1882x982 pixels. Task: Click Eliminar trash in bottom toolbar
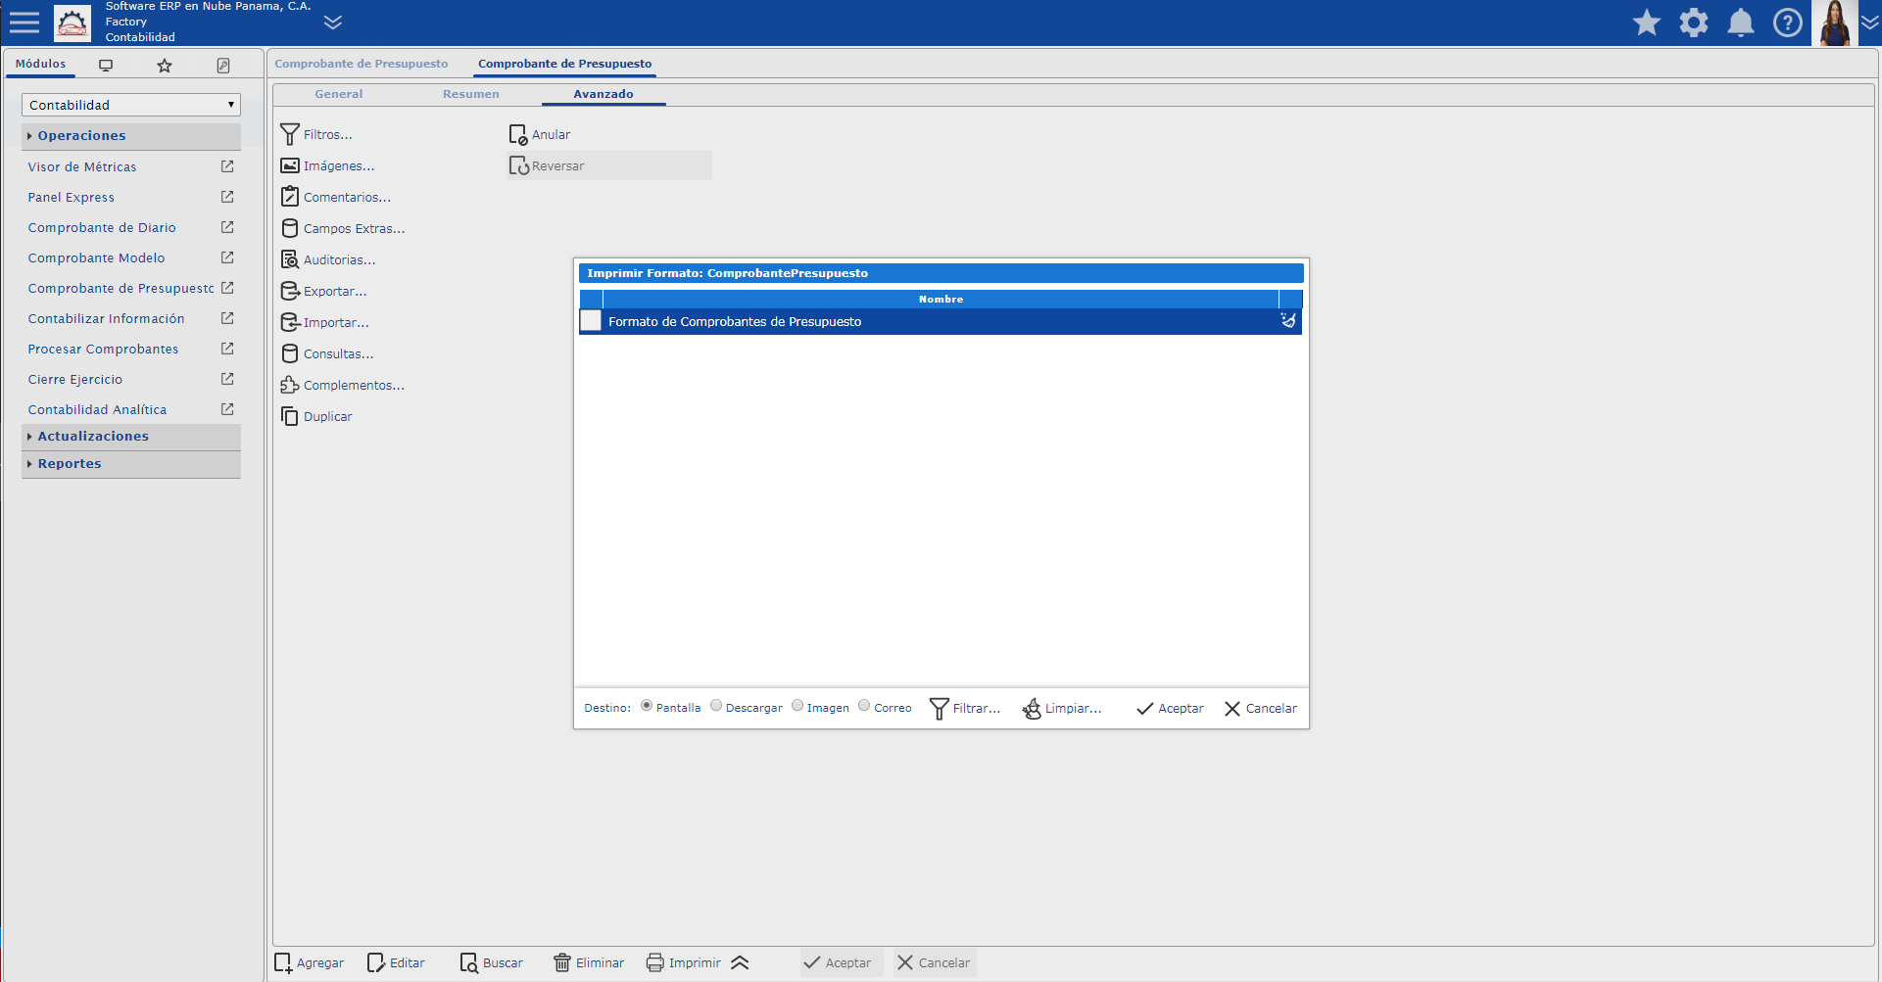[589, 963]
